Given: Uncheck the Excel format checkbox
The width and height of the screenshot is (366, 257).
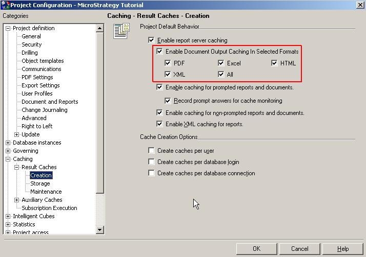Looking at the screenshot, I should click(x=221, y=63).
